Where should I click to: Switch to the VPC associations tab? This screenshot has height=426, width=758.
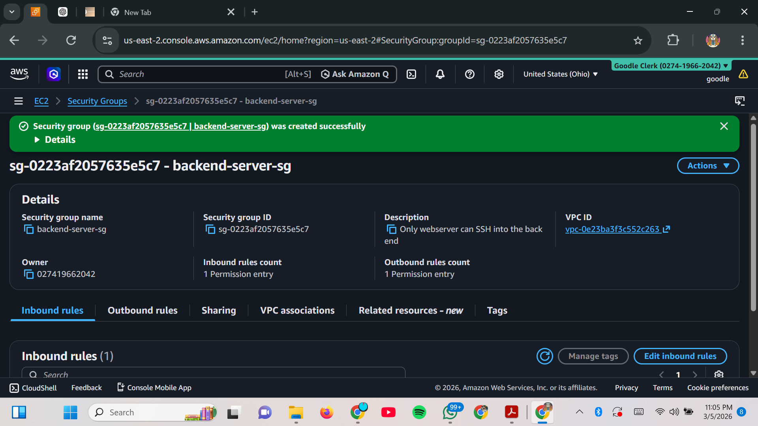297,310
